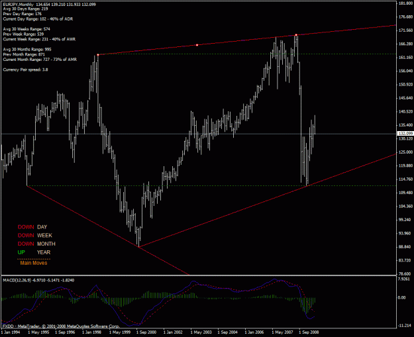
Task: Click the YEAR timeframe label
Action: 44,252
